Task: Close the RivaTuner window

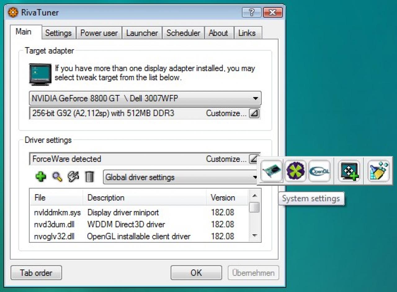Action: pos(272,12)
